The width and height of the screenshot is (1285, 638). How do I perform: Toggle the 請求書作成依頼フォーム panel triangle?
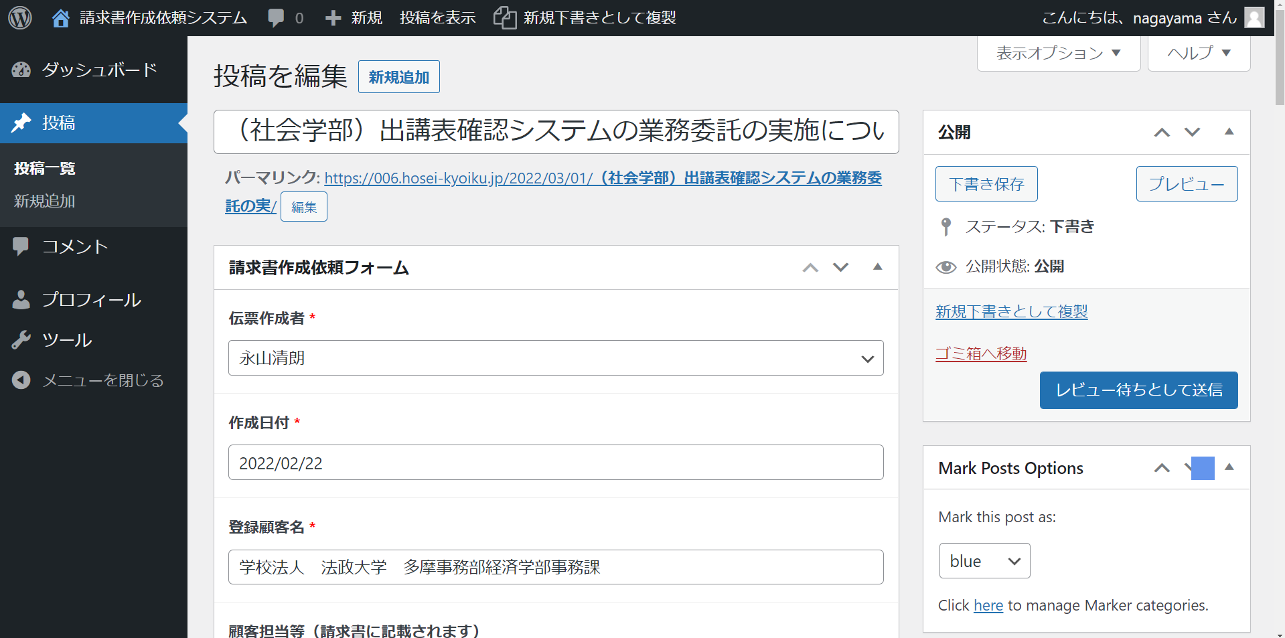pyautogui.click(x=877, y=267)
